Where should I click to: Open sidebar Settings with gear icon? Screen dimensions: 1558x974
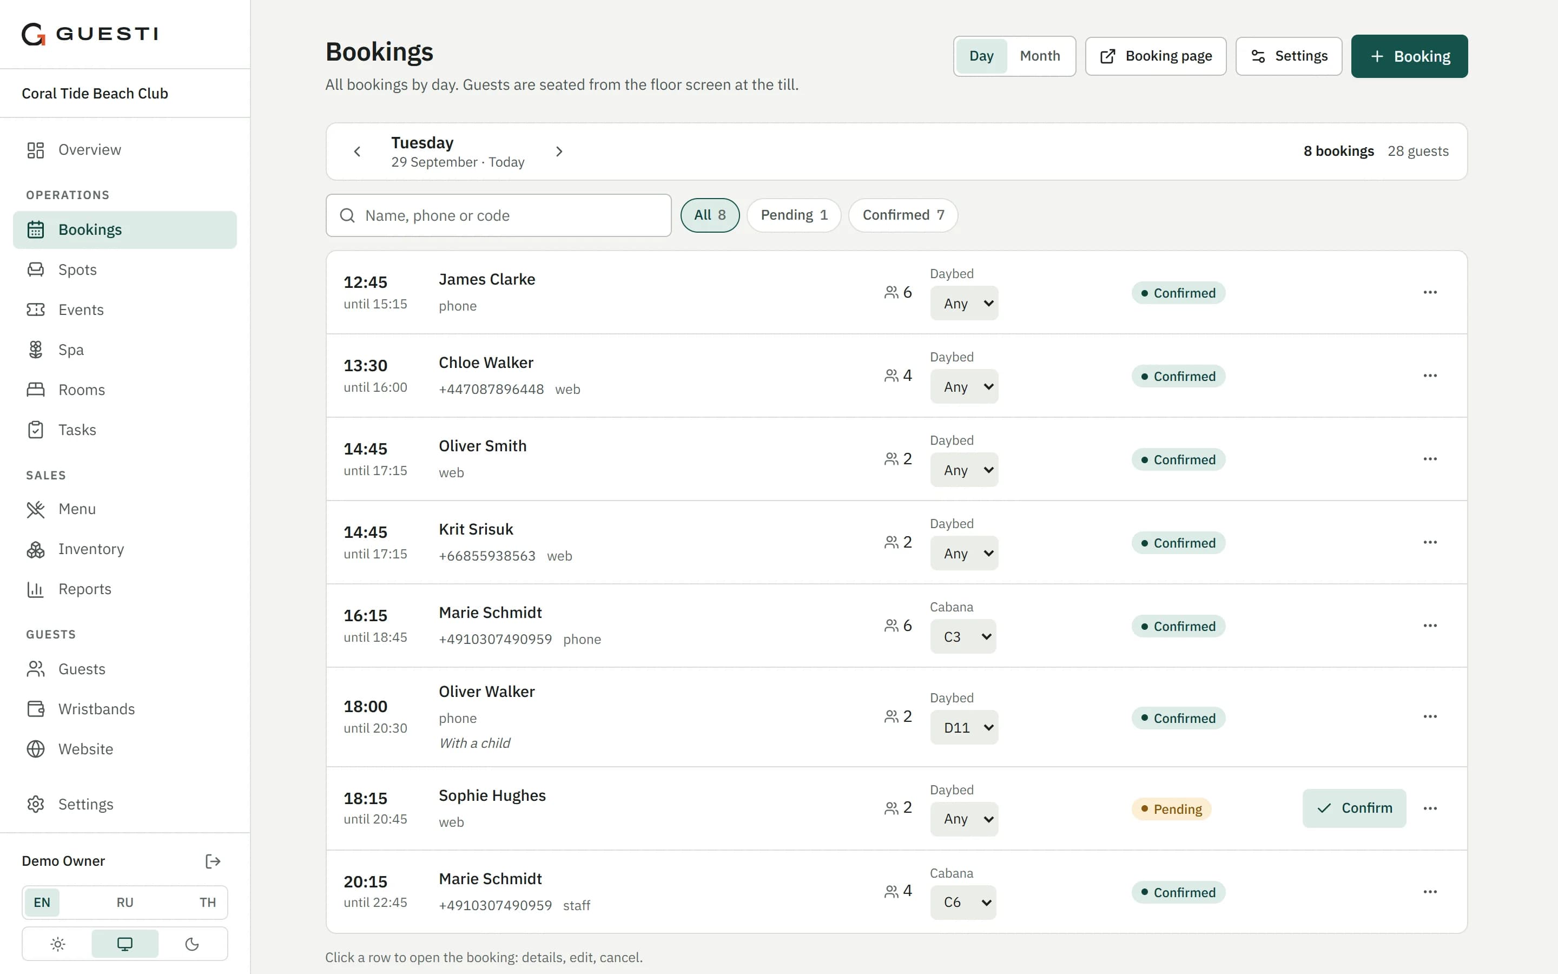tap(125, 804)
